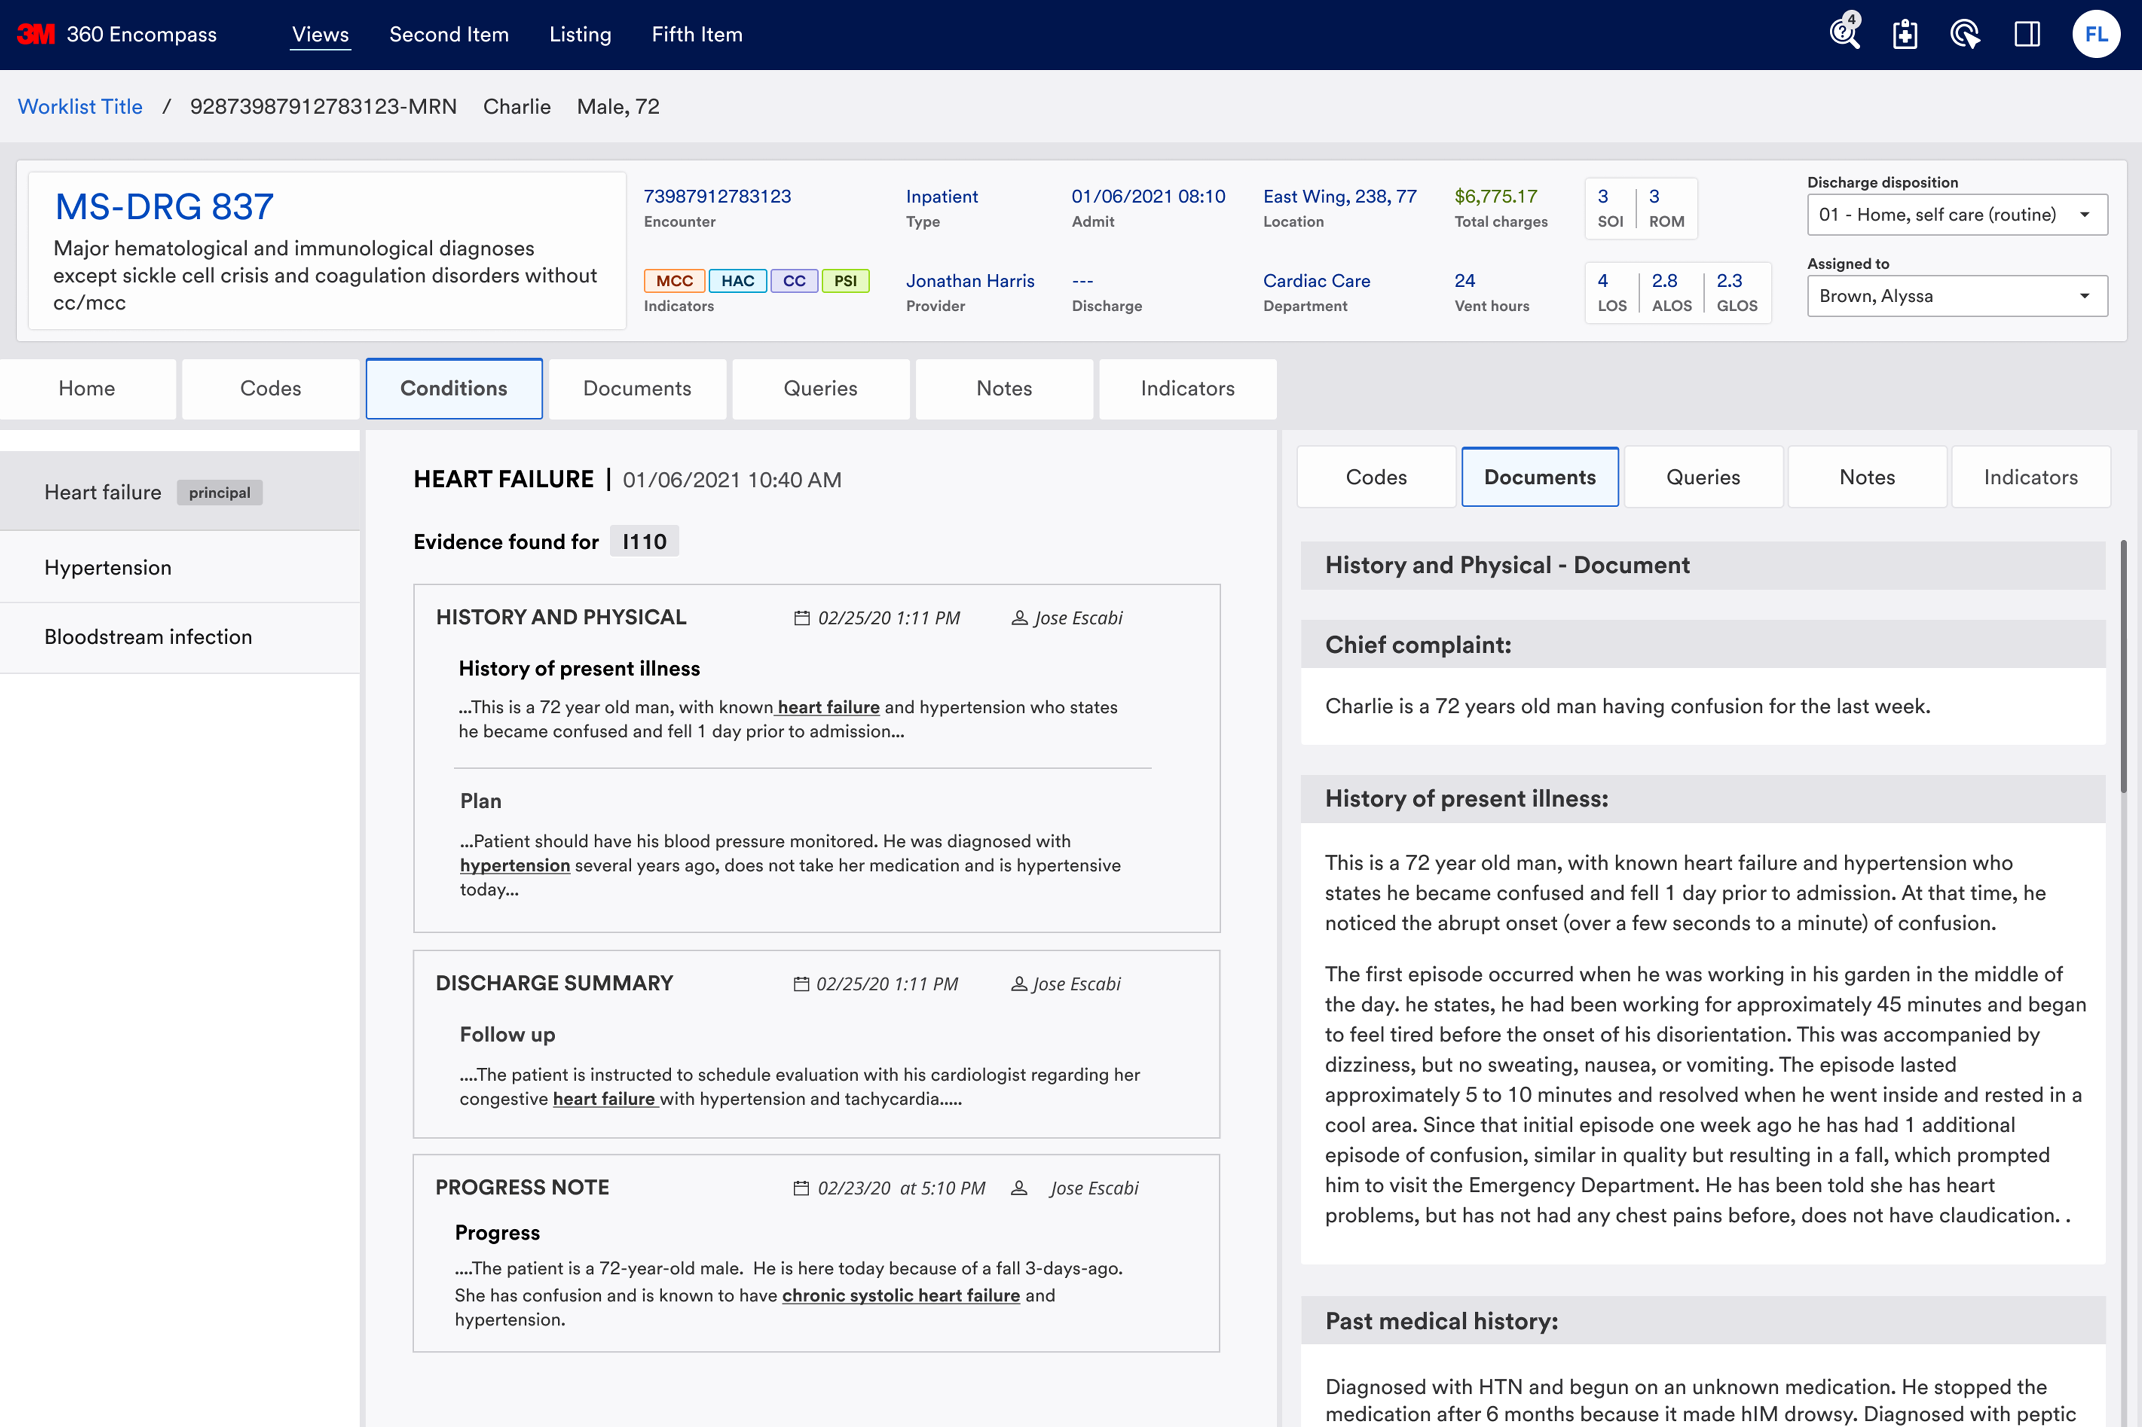Screen dimensions: 2142x1427
Task: Click the medical clipboard icon
Action: click(1904, 35)
